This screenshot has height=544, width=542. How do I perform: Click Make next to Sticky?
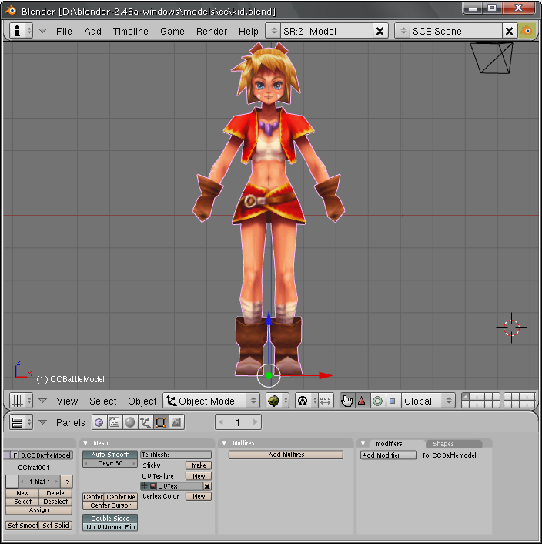click(199, 465)
